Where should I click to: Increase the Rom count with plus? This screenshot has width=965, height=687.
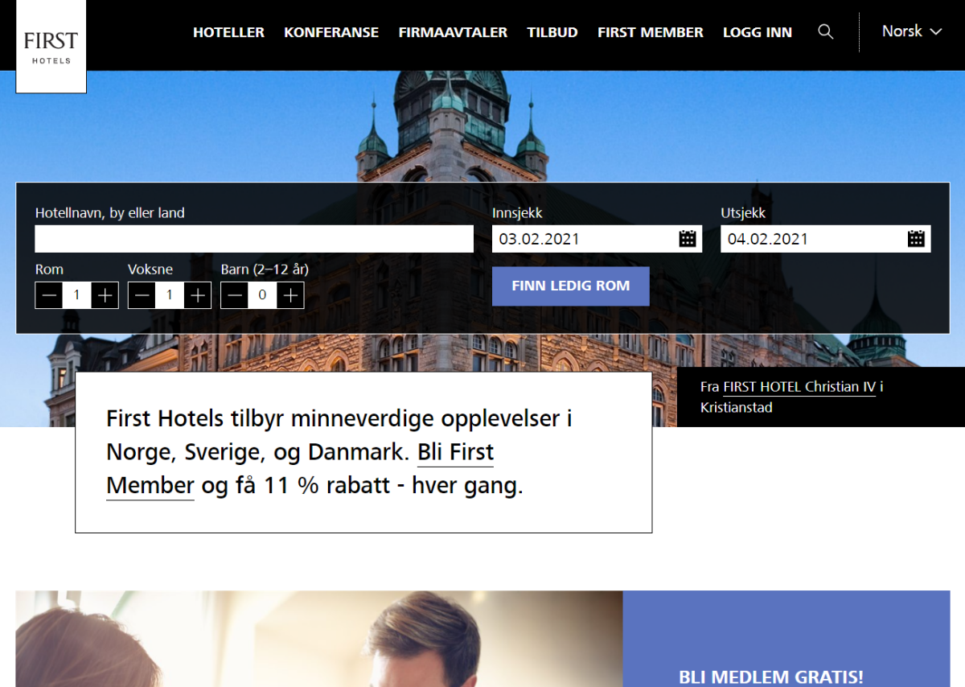click(105, 295)
